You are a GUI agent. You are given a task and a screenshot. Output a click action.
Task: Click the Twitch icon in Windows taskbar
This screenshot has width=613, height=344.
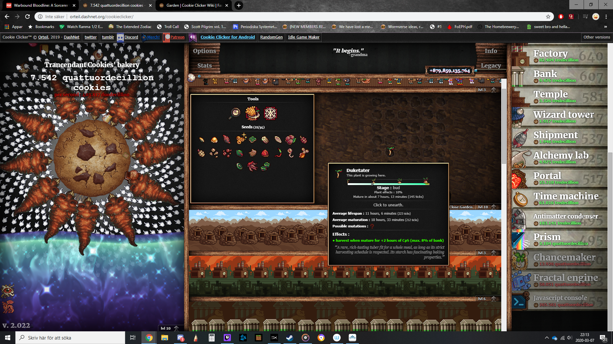(x=227, y=337)
